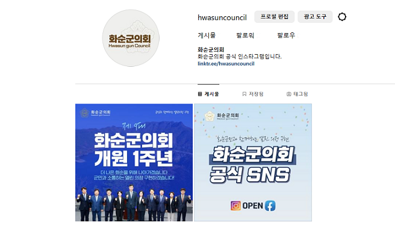
Task: Open the settings gear icon
Action: click(342, 17)
